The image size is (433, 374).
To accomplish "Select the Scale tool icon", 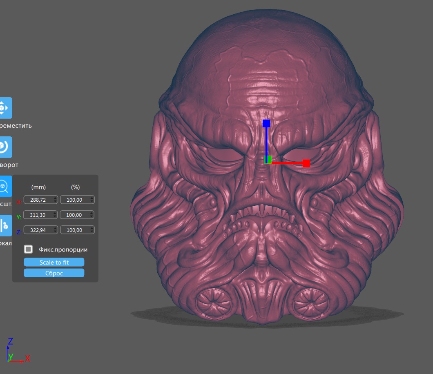I will coord(6,186).
